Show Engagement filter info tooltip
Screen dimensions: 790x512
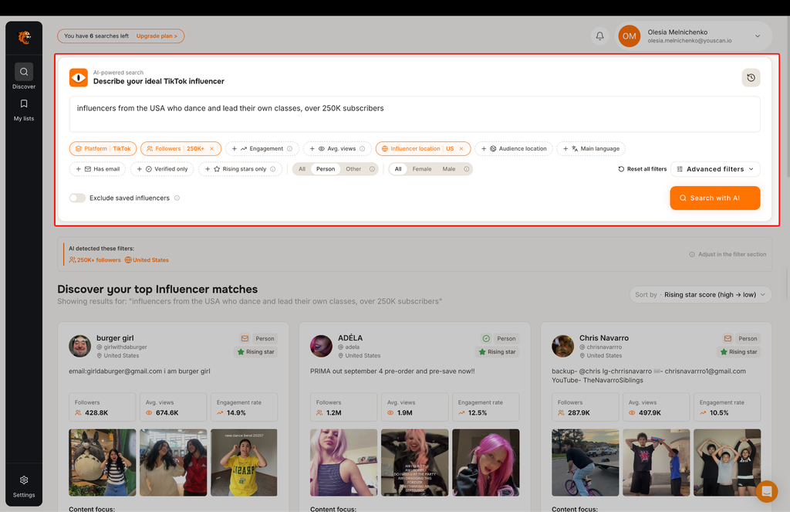[290, 149]
